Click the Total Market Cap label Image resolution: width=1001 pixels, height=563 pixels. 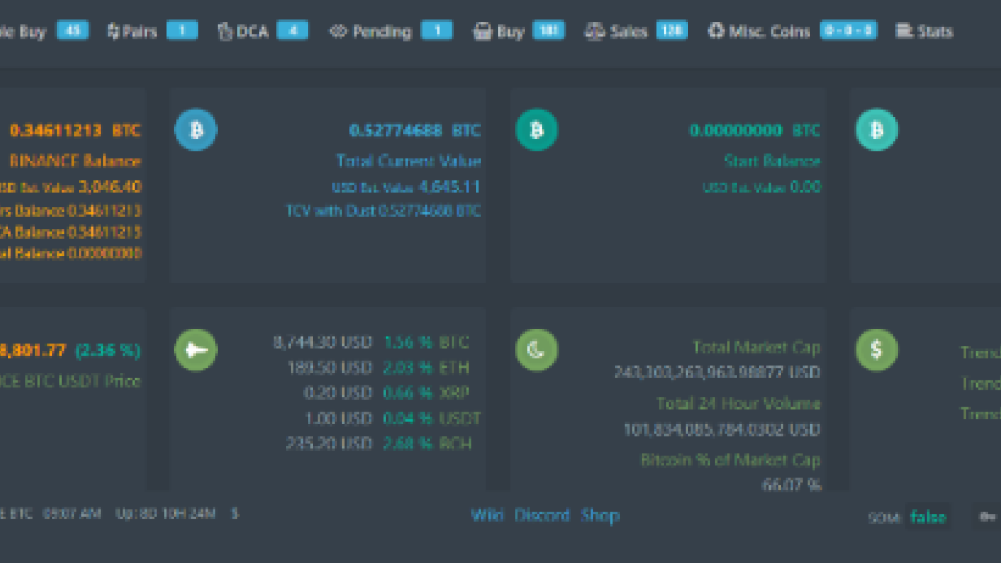coord(756,347)
